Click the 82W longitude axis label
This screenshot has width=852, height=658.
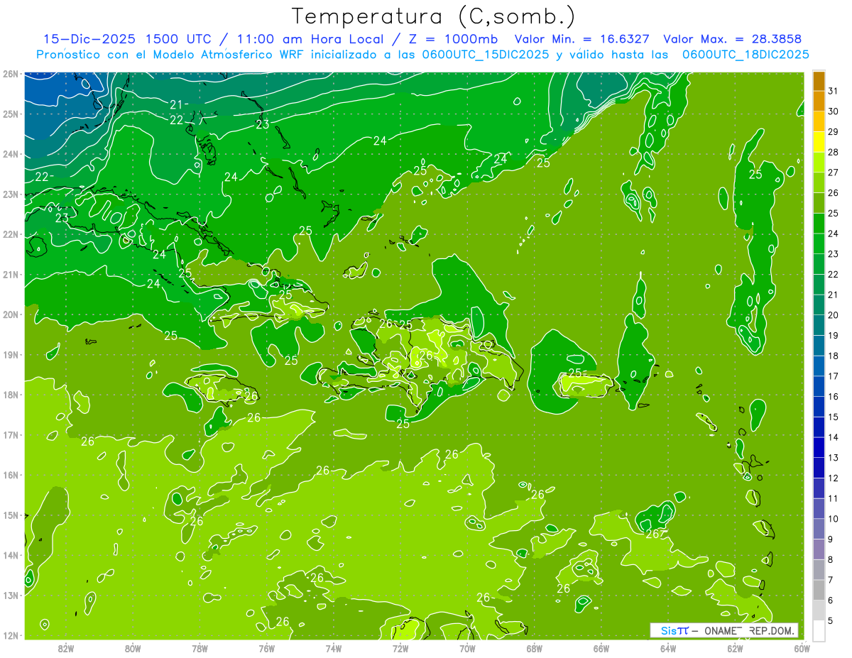point(66,648)
